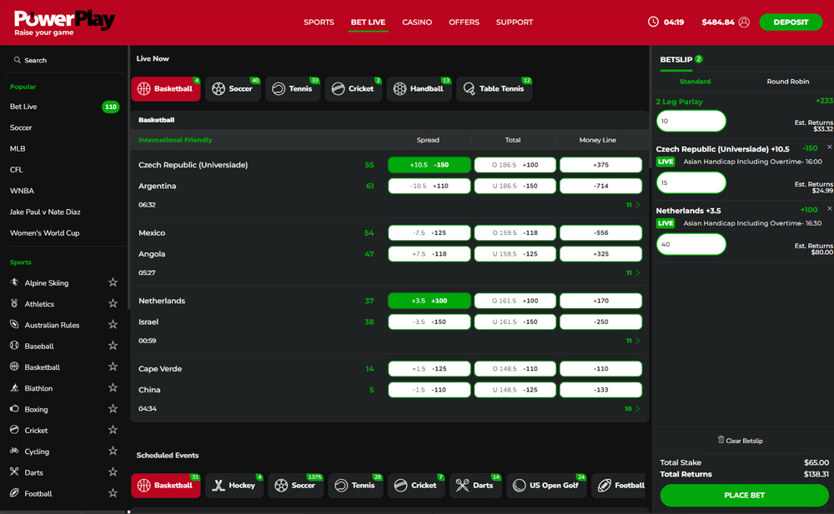Screen dimensions: 834x514
Task: Open Women's World Cup link
Action: (45, 232)
